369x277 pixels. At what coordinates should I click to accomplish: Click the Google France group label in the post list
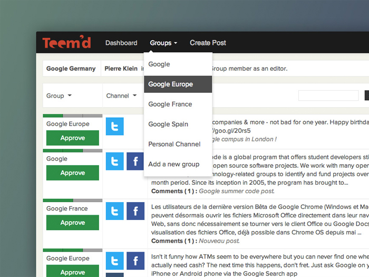[67, 208]
